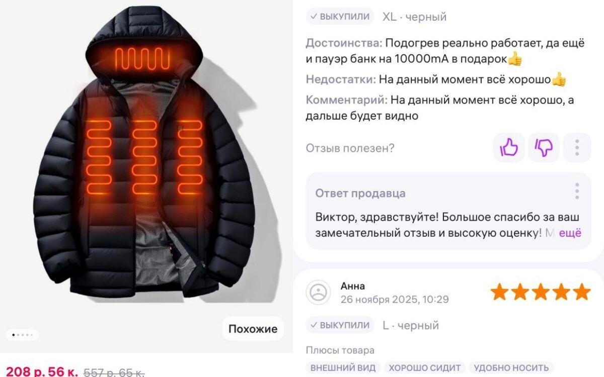Screen dimensions: 604x377
Task: Click the heated jacket product image
Action: [x=146, y=156]
